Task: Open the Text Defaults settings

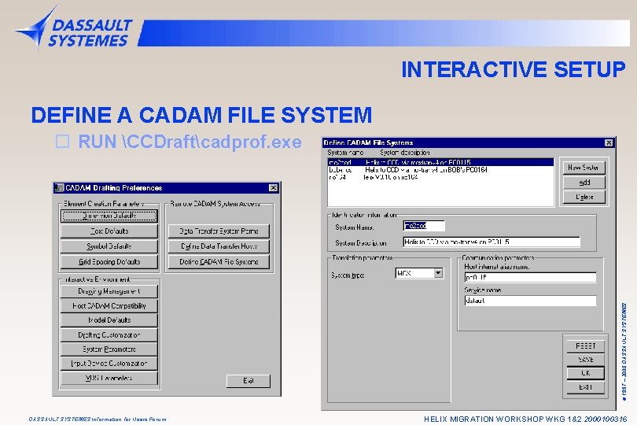Action: click(x=109, y=231)
